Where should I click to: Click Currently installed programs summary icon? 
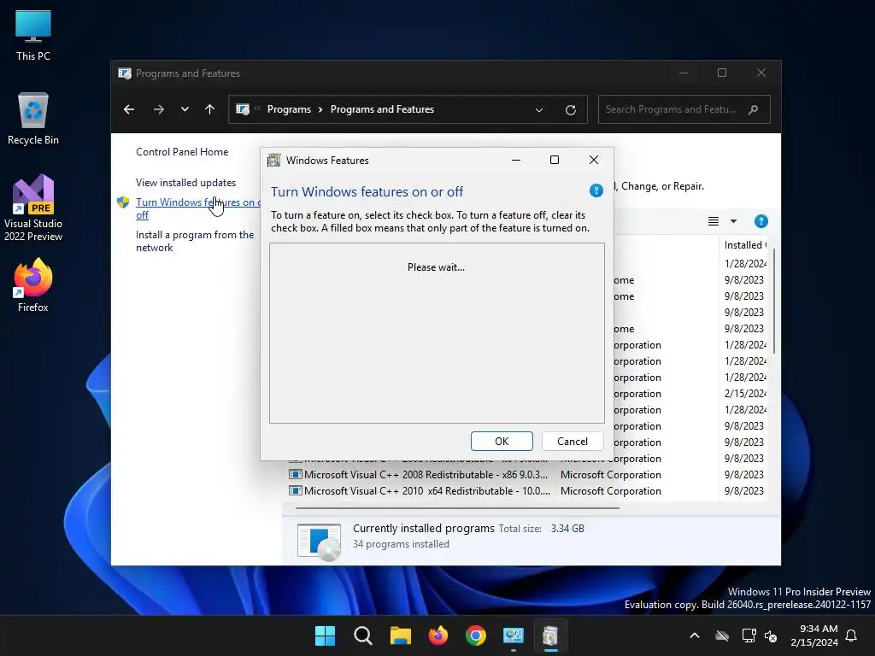coord(319,541)
